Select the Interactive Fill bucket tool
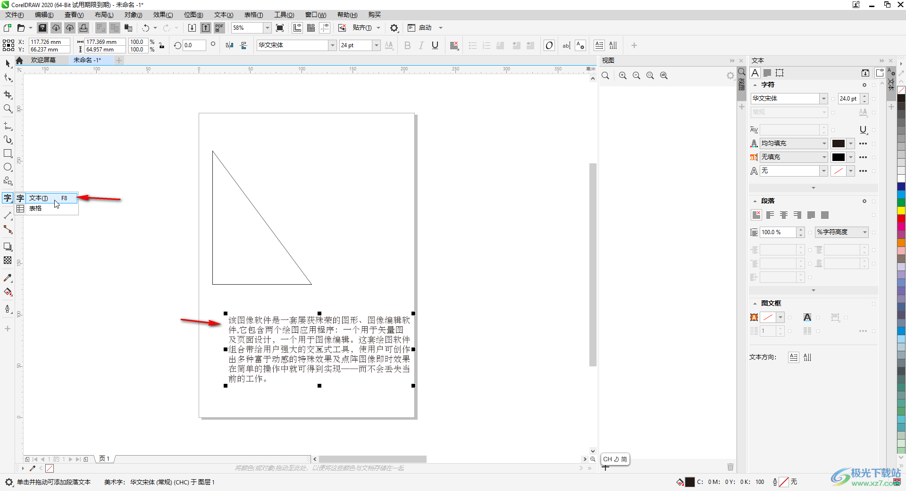 coord(8,292)
